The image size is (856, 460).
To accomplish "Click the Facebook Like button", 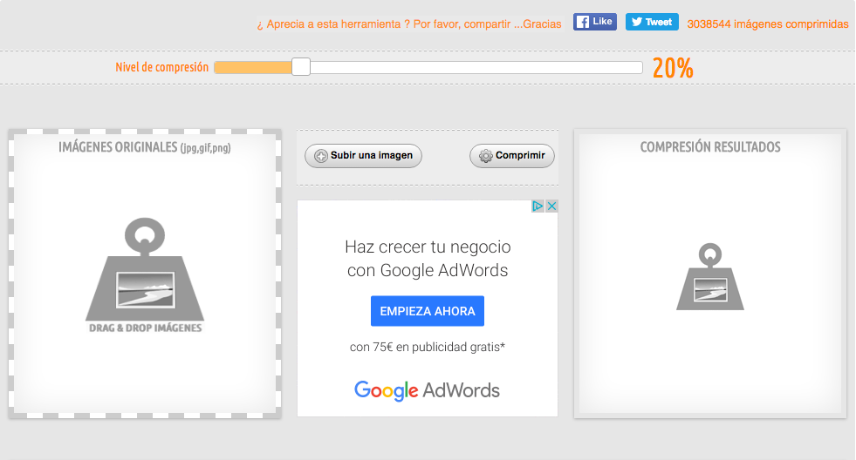I will click(x=594, y=22).
